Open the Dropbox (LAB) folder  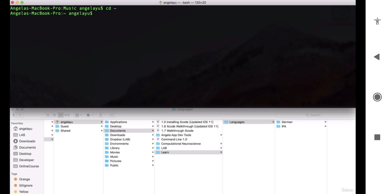click(129, 139)
